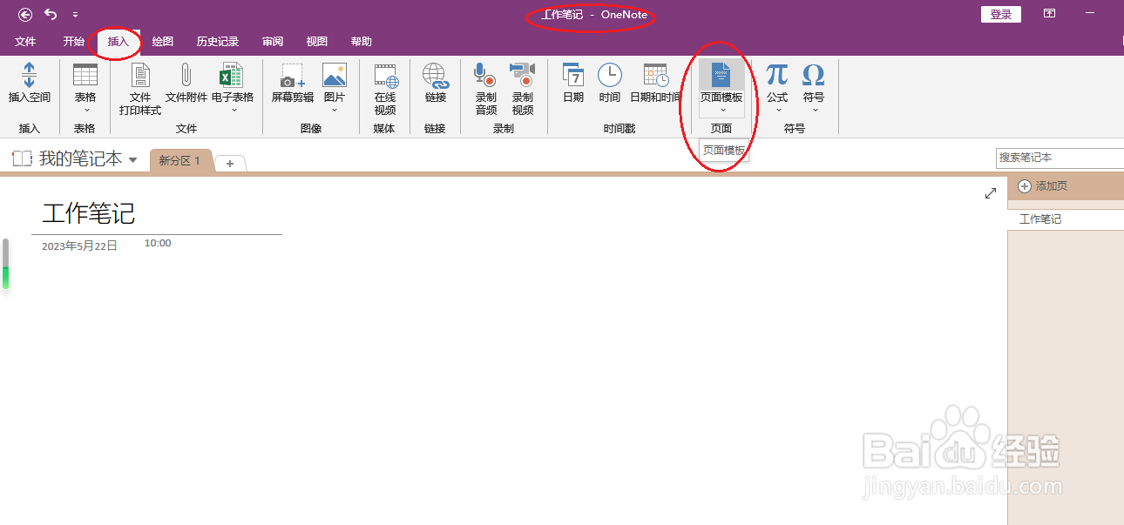Switch to the Draw tab (绘图)
Image resolution: width=1124 pixels, height=525 pixels.
163,42
